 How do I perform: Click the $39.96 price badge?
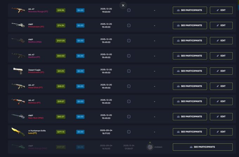[61, 10]
